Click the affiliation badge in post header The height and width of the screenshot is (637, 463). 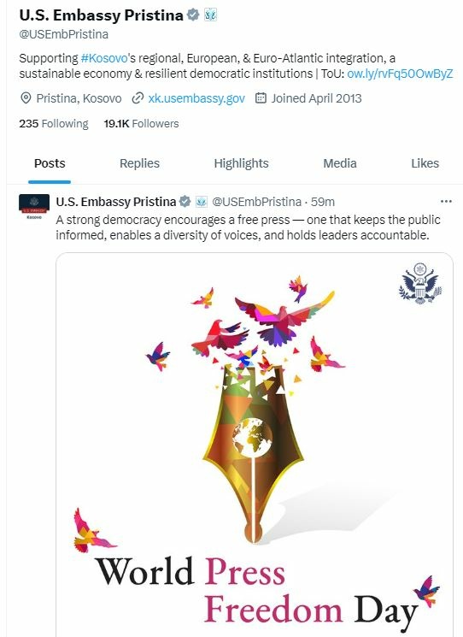[202, 202]
